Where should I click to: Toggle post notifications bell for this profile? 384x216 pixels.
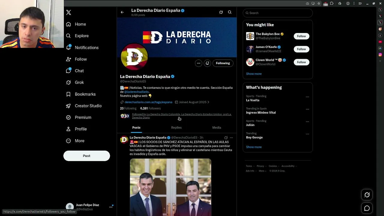[207, 63]
